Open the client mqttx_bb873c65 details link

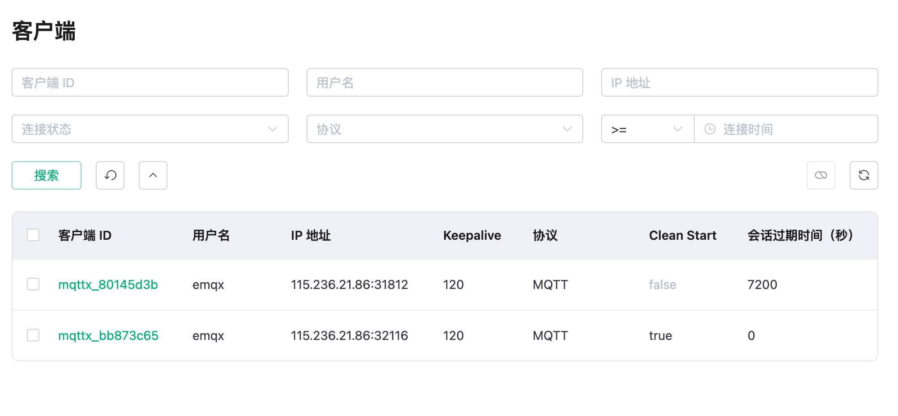[108, 335]
